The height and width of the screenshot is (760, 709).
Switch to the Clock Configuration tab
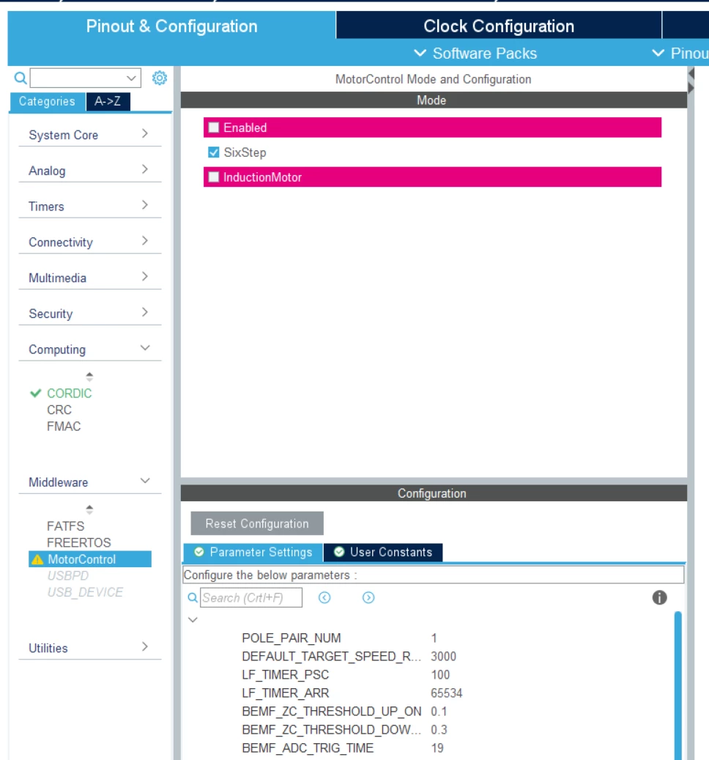point(499,26)
